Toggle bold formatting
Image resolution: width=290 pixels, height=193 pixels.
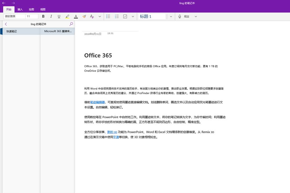click(43, 16)
